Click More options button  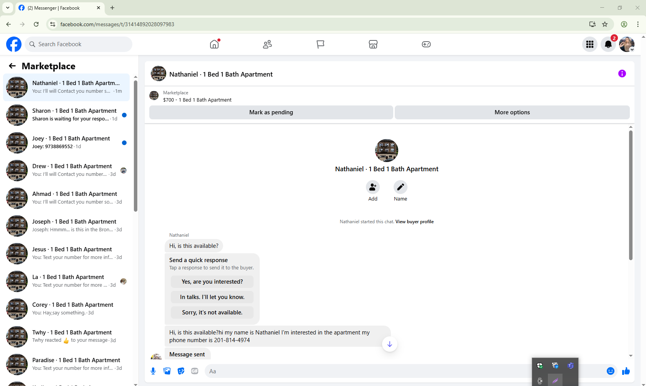pos(512,112)
